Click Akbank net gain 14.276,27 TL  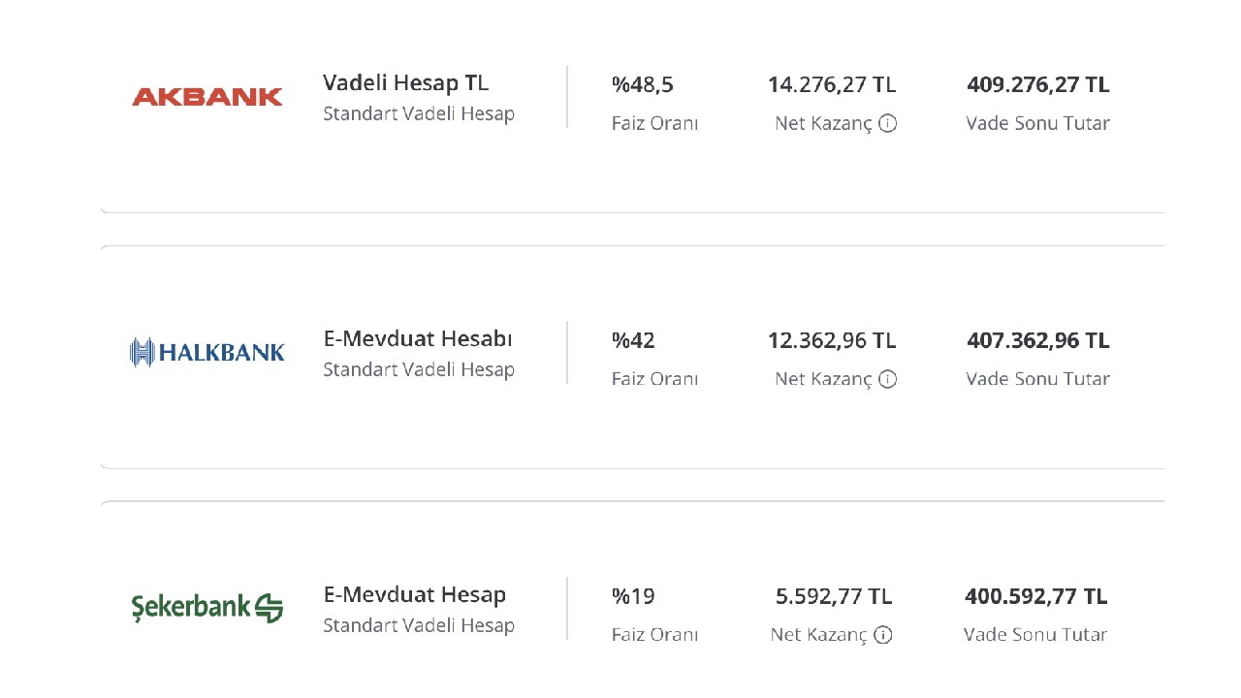[x=832, y=84]
